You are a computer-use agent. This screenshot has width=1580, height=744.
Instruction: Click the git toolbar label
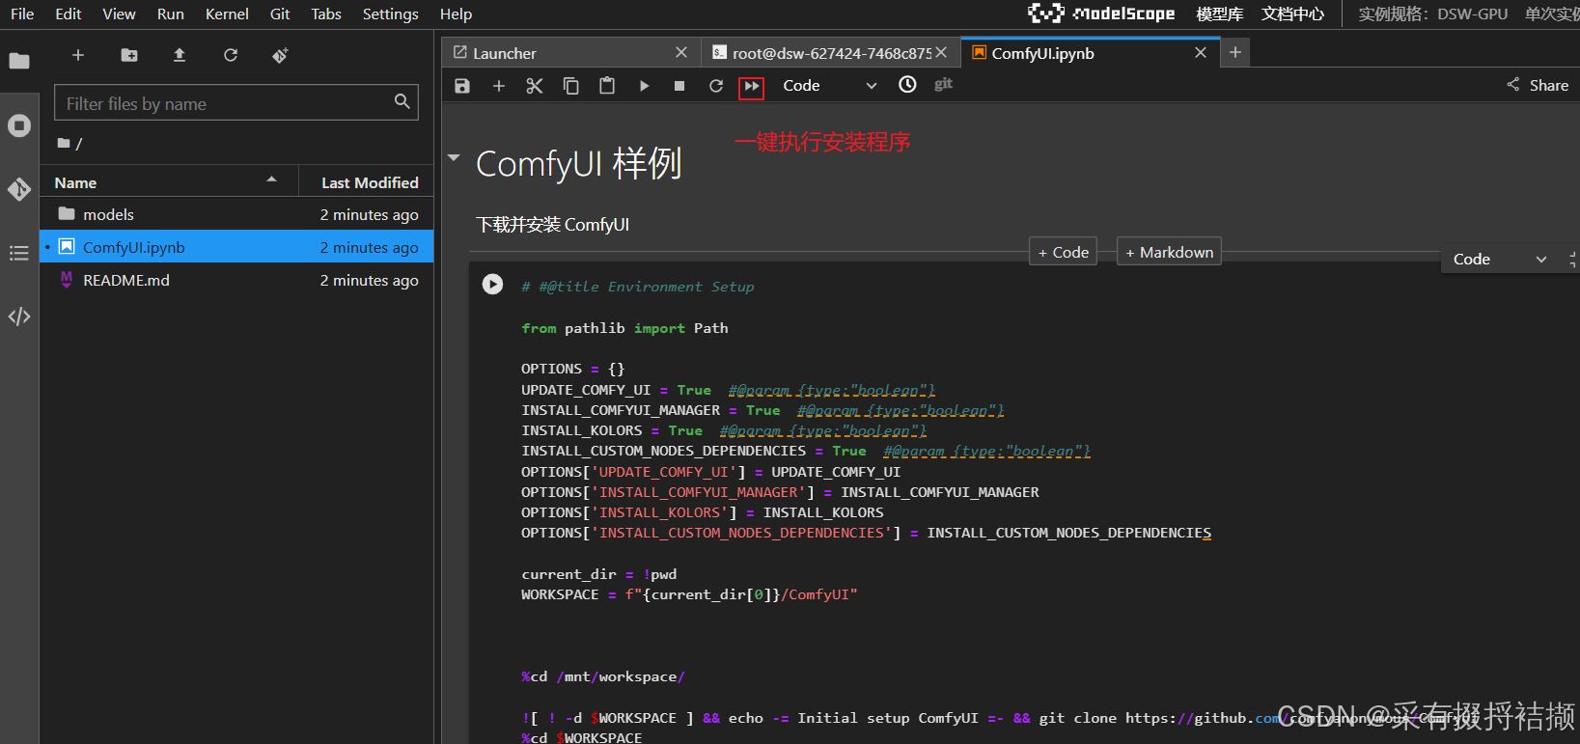click(x=943, y=84)
